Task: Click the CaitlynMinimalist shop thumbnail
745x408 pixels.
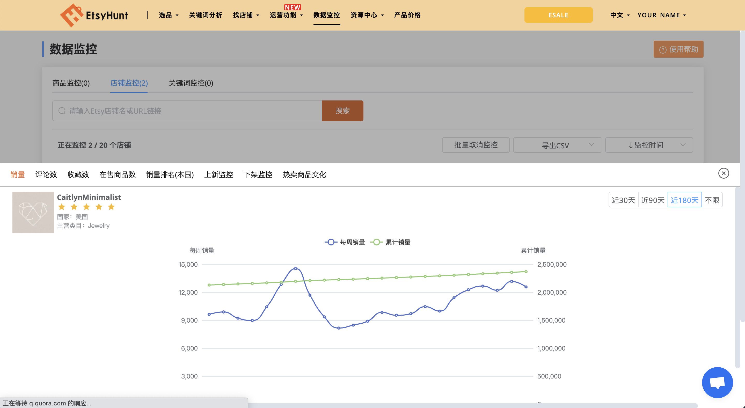Action: 33,212
